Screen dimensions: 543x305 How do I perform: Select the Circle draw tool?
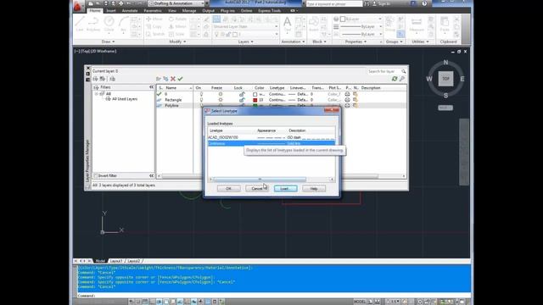pyautogui.click(x=109, y=24)
